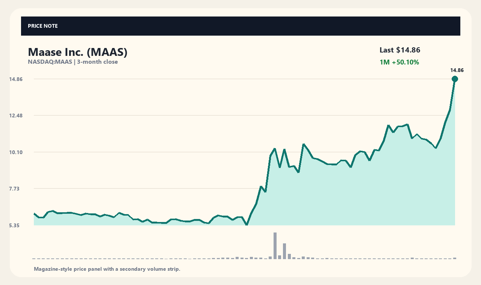Click the magazine-style price panel caption
The height and width of the screenshot is (285, 481).
click(107, 269)
